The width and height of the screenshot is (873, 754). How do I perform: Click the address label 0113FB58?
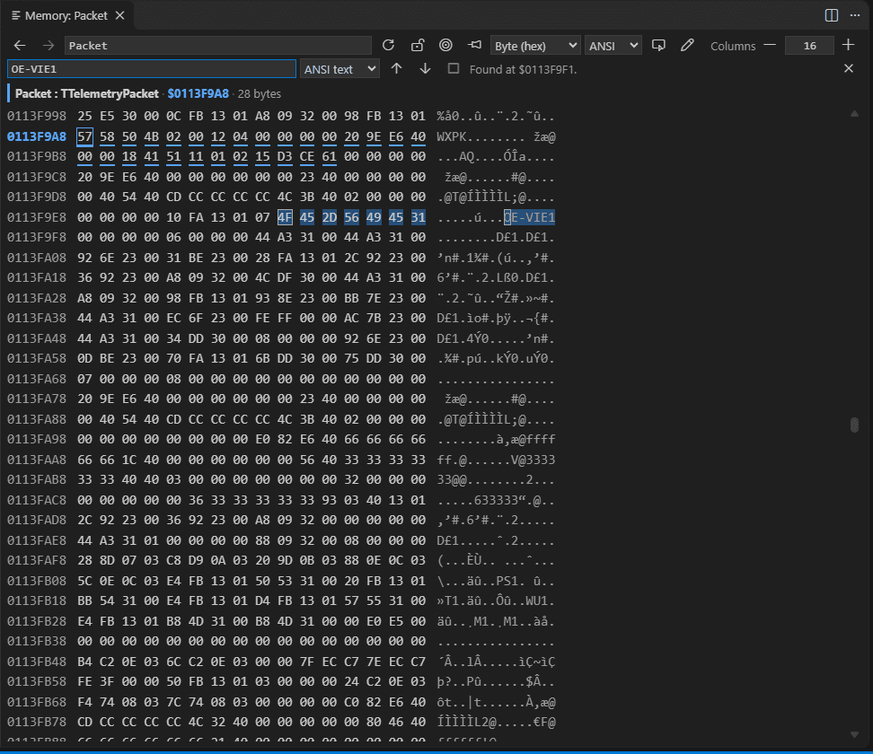37,681
